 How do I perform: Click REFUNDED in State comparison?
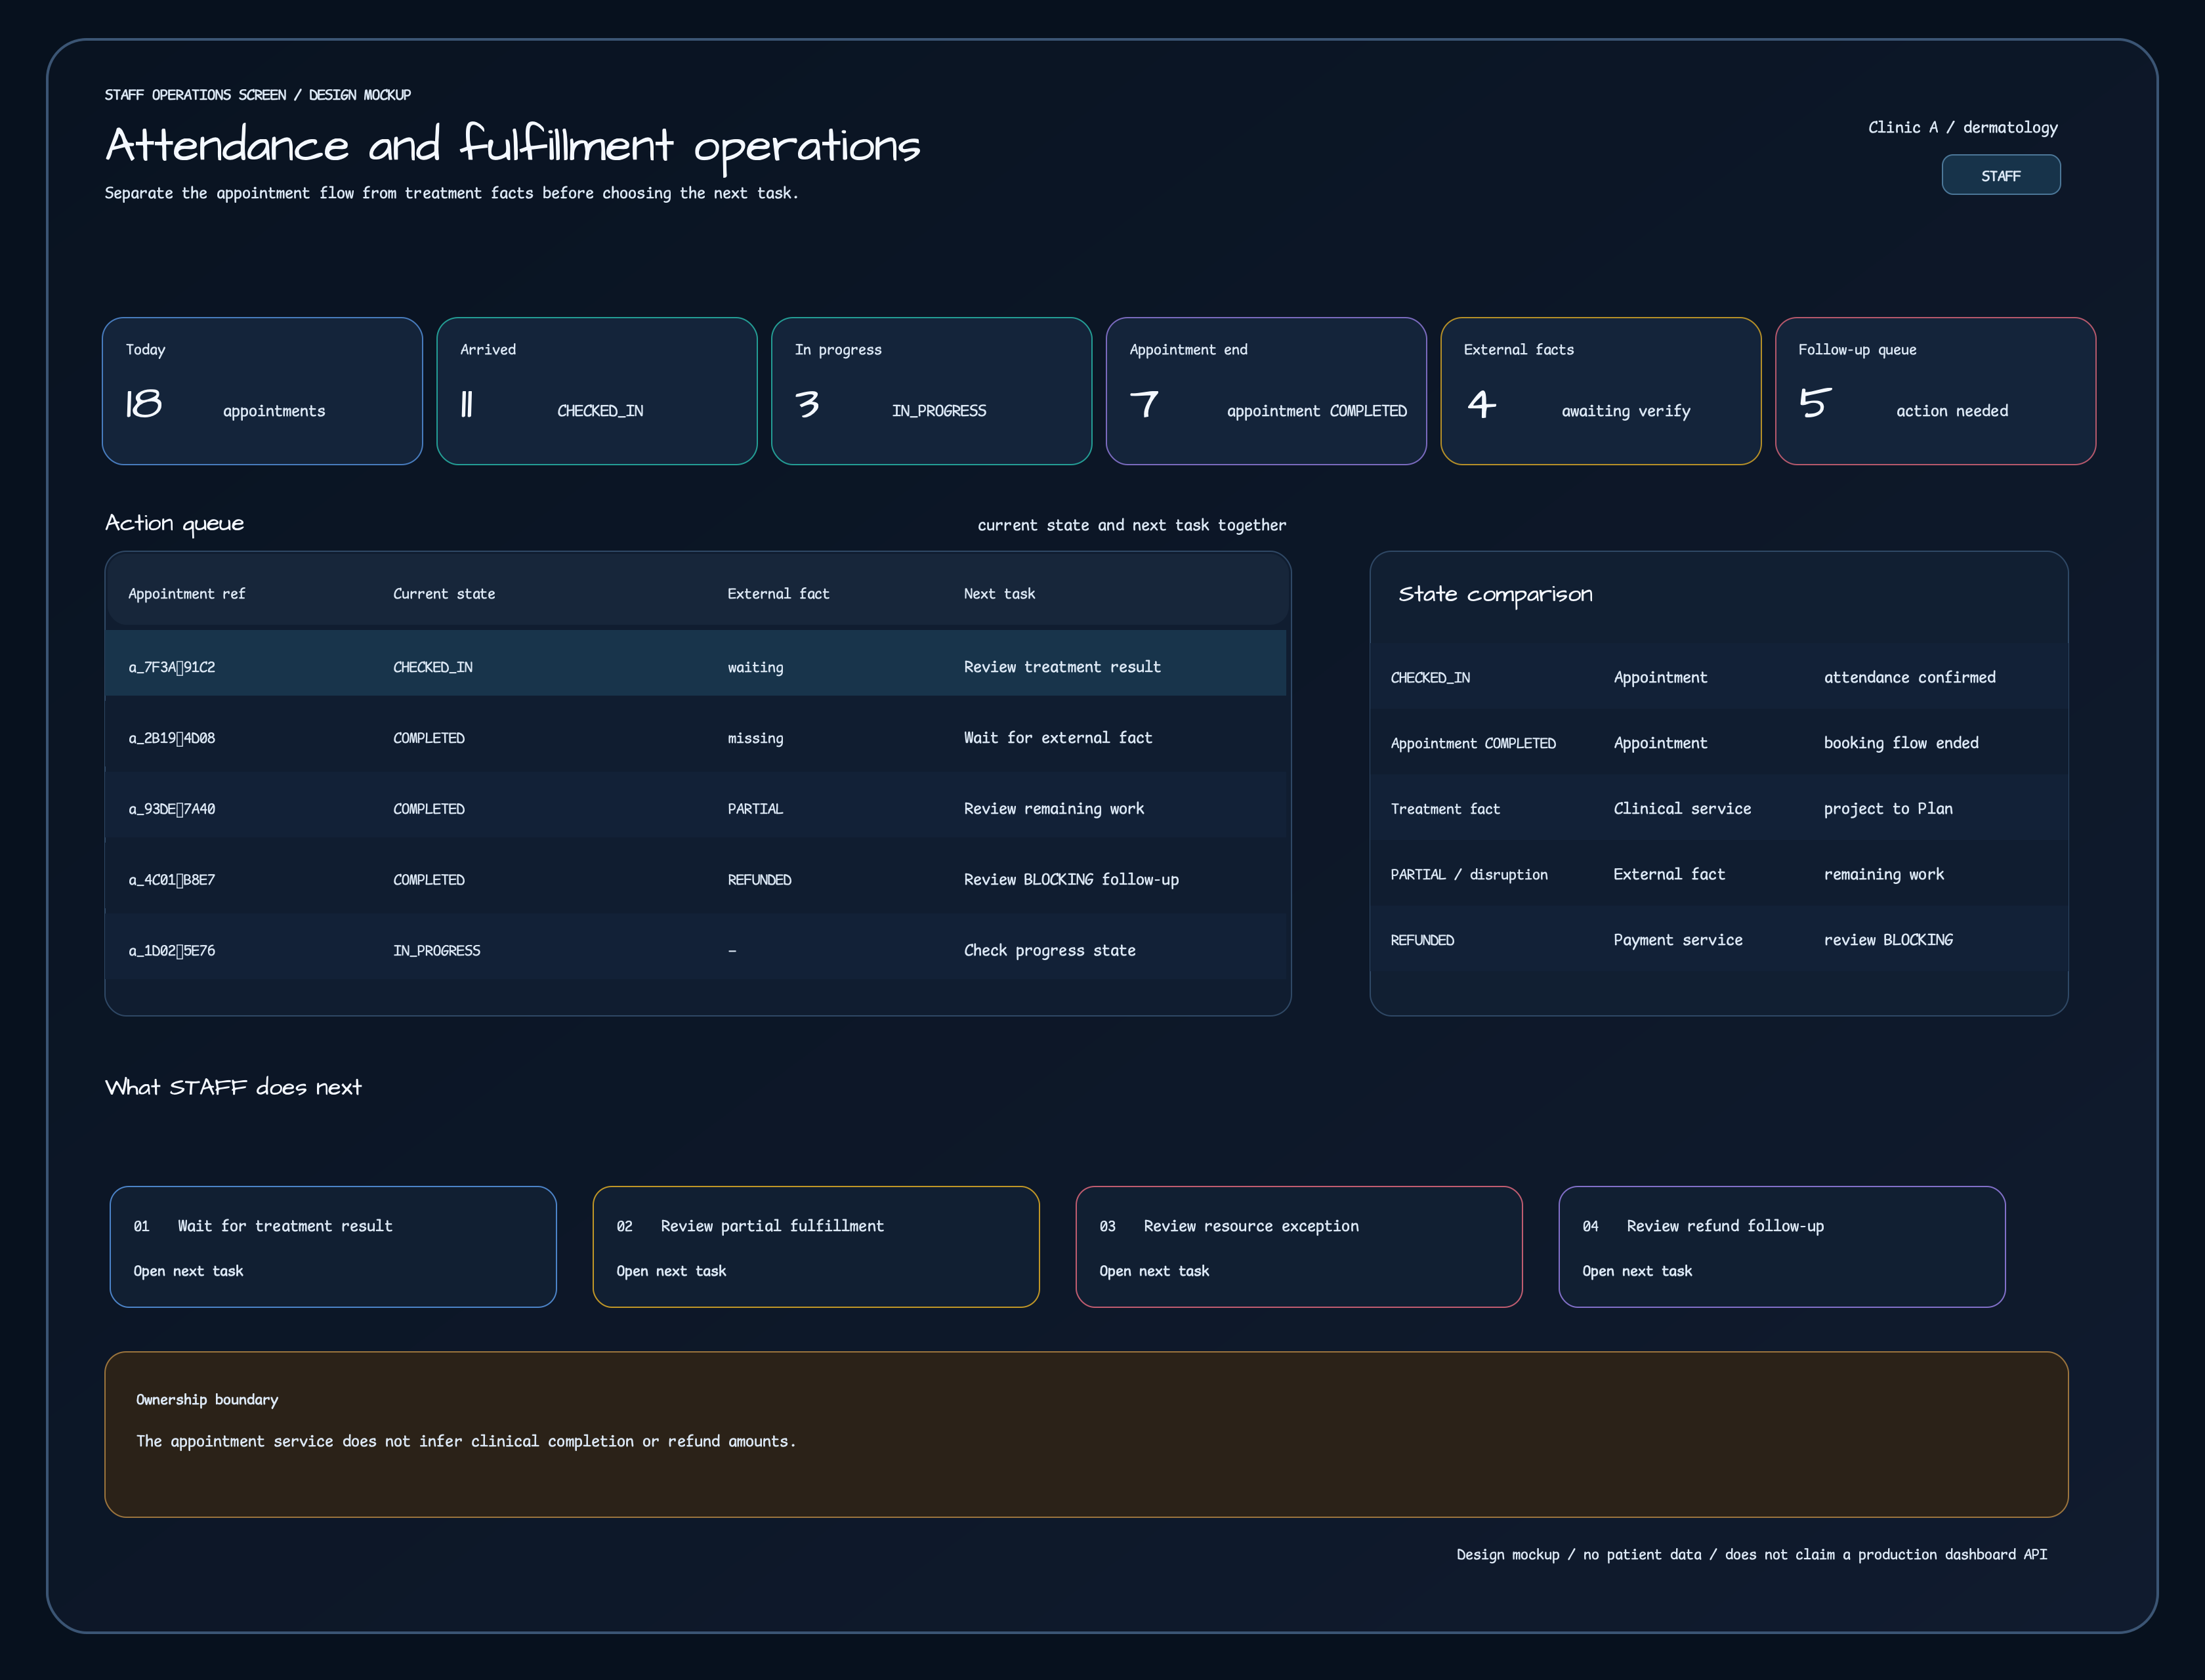pos(1422,940)
